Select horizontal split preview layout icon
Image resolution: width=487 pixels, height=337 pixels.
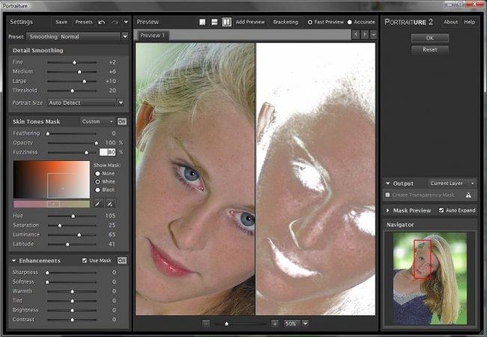[214, 22]
